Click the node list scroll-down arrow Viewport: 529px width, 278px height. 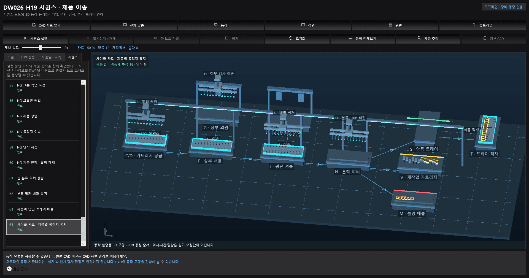[x=83, y=244]
